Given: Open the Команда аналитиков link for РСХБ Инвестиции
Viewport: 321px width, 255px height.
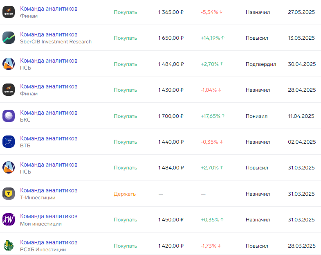Looking at the screenshot, I should pos(49,242).
